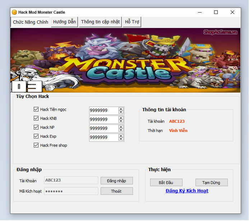Screen dimensions: 249x221
Task: Disable the Hack NP checkbox
Action: tap(36, 127)
